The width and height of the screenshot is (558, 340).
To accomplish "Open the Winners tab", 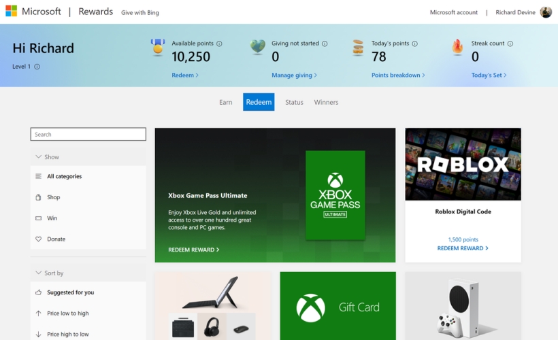I will tap(326, 102).
